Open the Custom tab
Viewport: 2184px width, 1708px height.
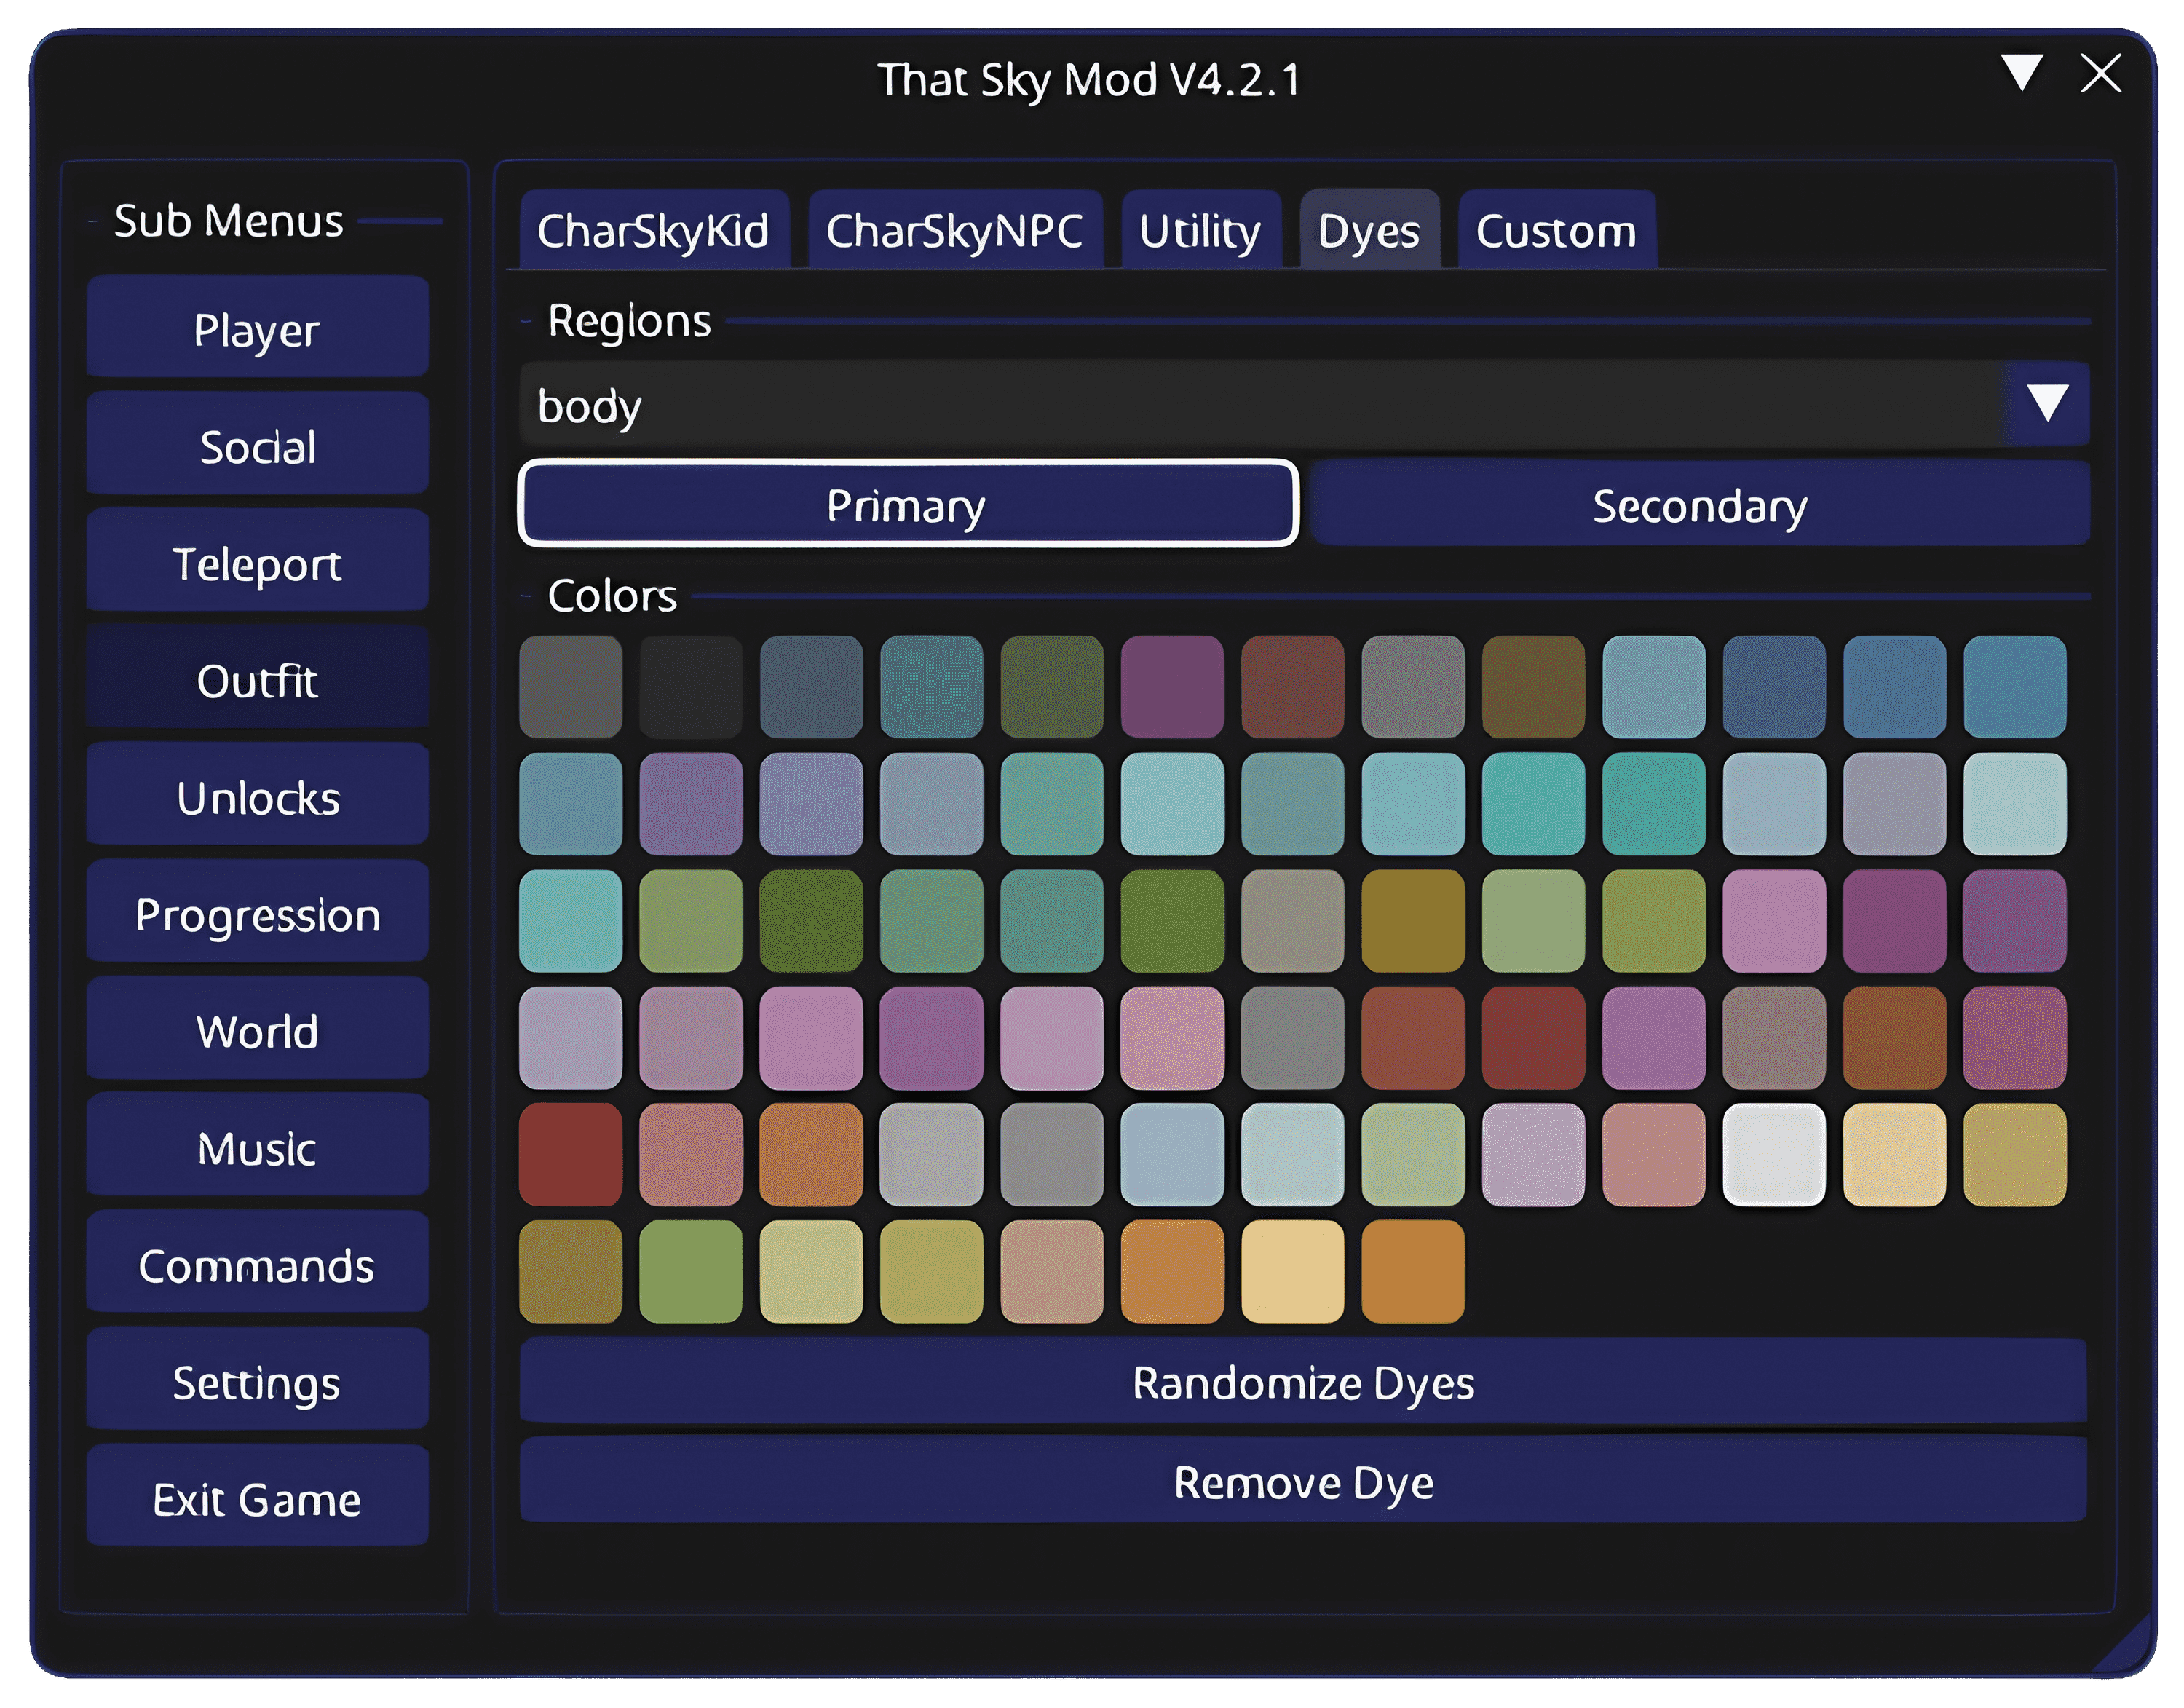(x=1555, y=231)
